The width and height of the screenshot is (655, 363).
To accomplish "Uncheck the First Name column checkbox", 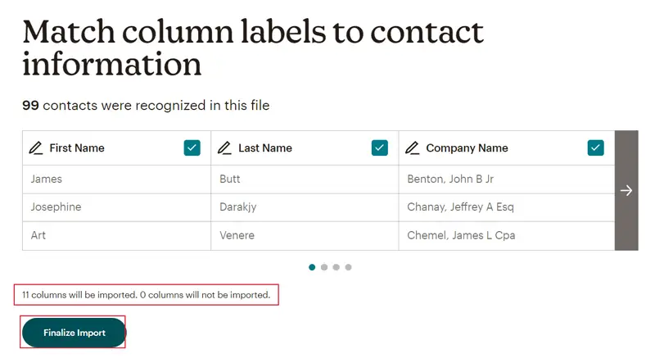I will pyautogui.click(x=192, y=147).
